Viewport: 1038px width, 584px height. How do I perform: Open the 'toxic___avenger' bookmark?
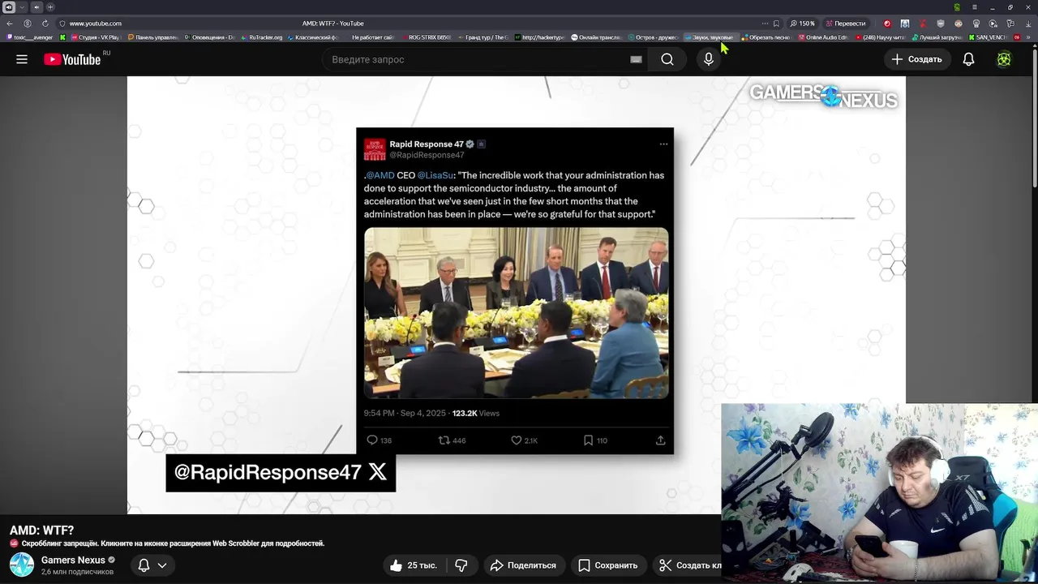pos(30,37)
